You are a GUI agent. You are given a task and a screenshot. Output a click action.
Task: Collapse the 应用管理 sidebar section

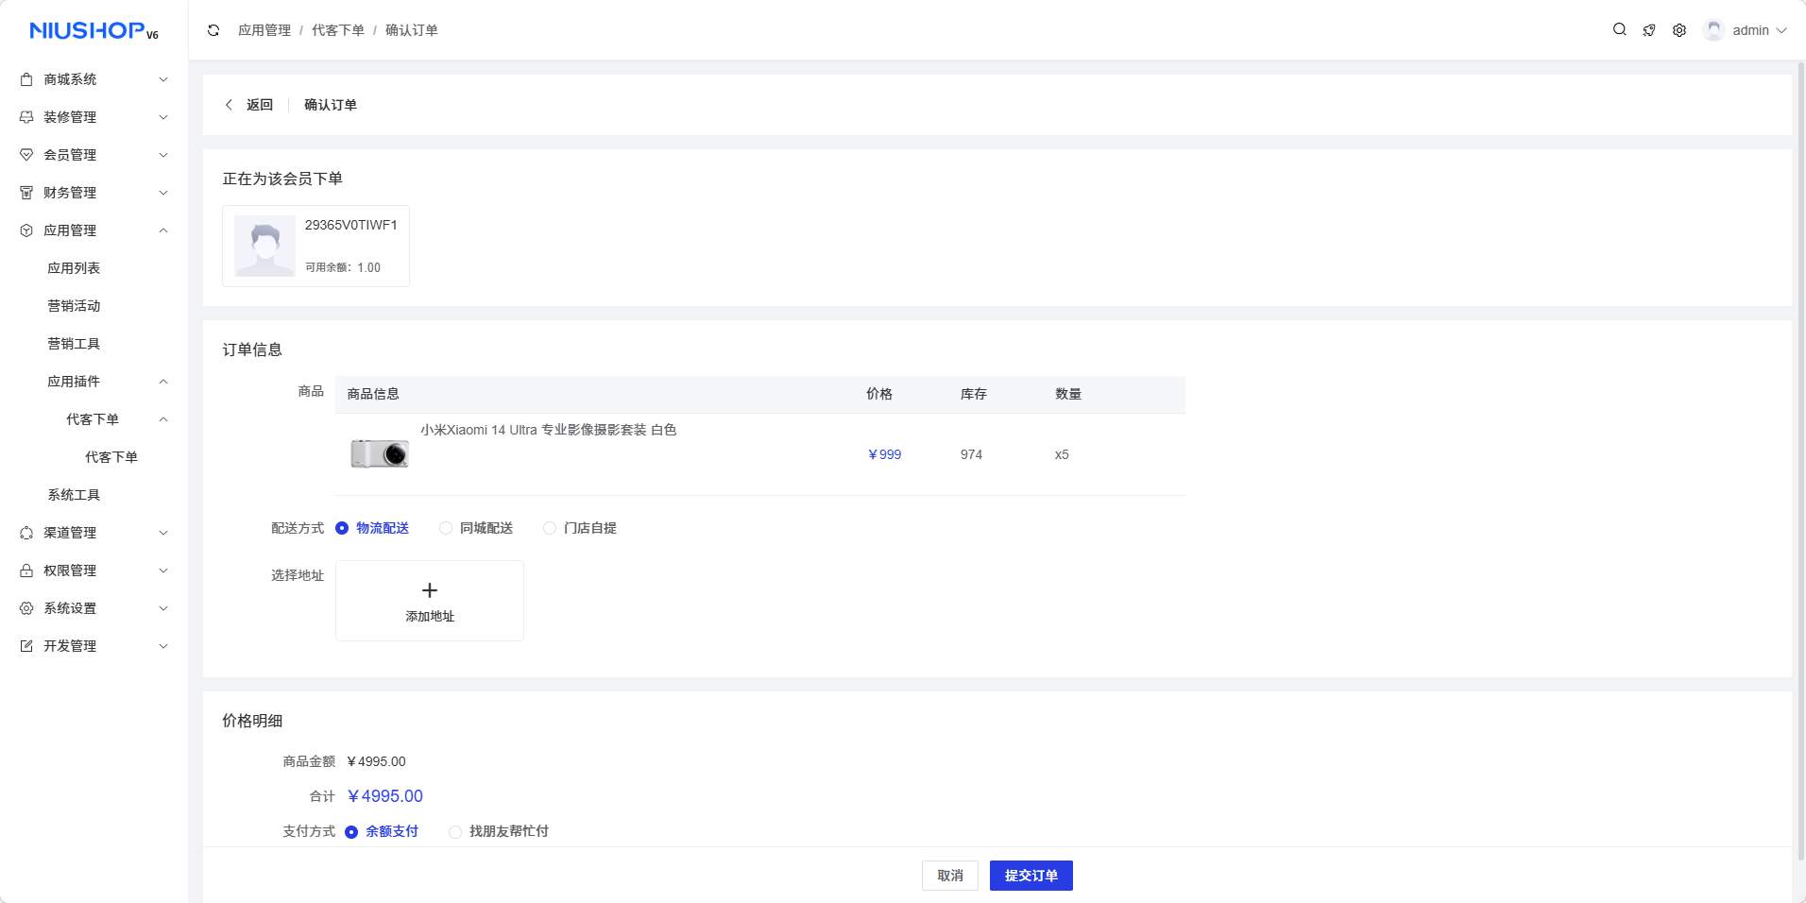pos(94,230)
